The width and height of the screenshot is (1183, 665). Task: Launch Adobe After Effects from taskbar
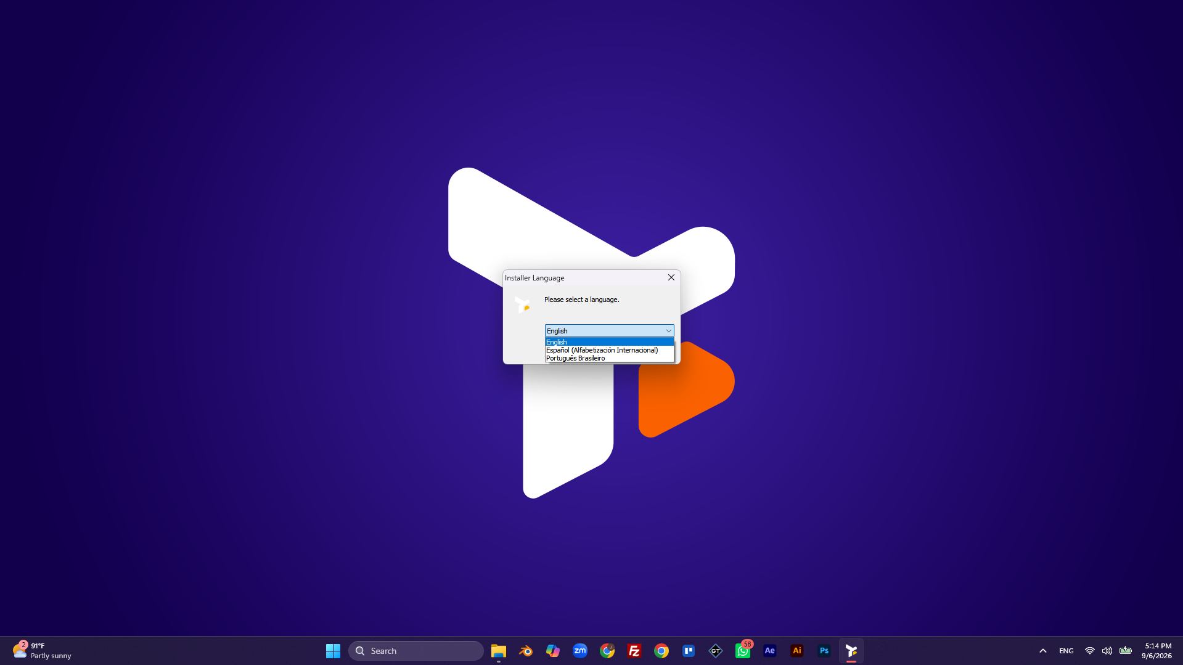click(x=770, y=651)
